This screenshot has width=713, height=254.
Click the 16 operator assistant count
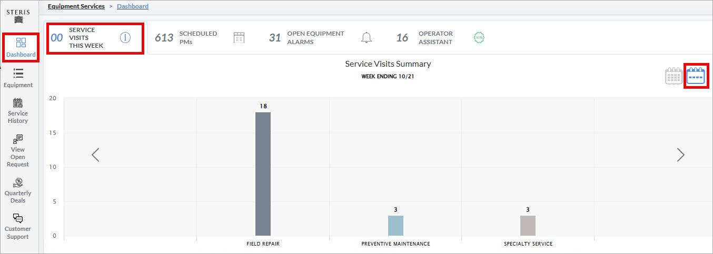pyautogui.click(x=402, y=38)
